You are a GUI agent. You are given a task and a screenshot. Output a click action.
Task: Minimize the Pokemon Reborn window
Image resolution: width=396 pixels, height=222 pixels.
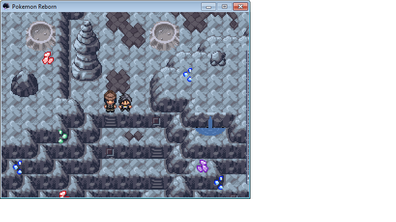pos(208,7)
